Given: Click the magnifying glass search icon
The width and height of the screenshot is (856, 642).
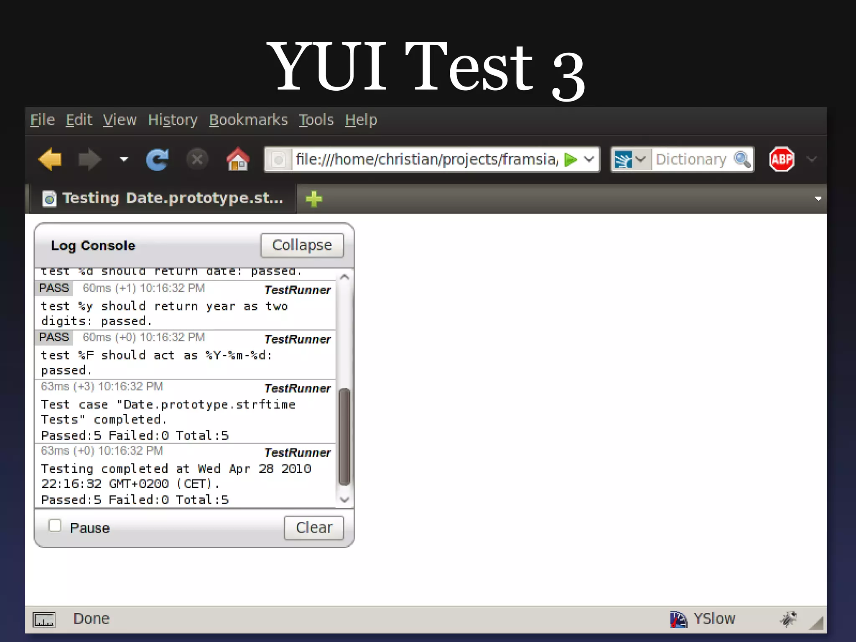Looking at the screenshot, I should [742, 159].
